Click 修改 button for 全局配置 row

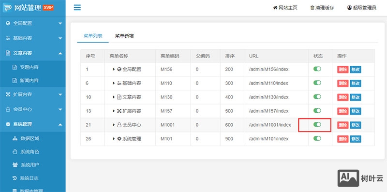[x=356, y=69]
